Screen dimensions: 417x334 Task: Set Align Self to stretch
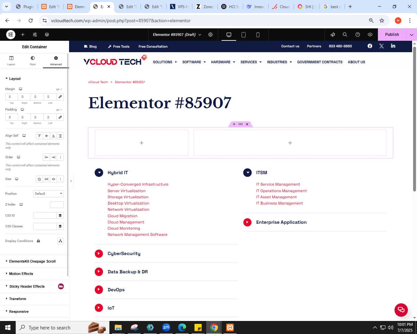pyautogui.click(x=60, y=136)
